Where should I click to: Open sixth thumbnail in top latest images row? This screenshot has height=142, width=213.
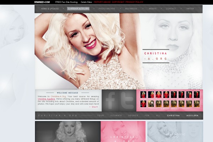point(181,94)
